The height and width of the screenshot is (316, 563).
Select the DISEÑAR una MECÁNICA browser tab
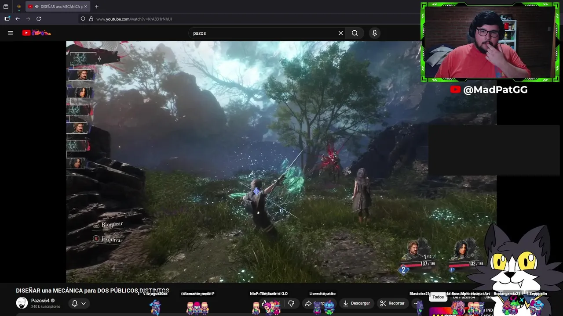click(58, 7)
